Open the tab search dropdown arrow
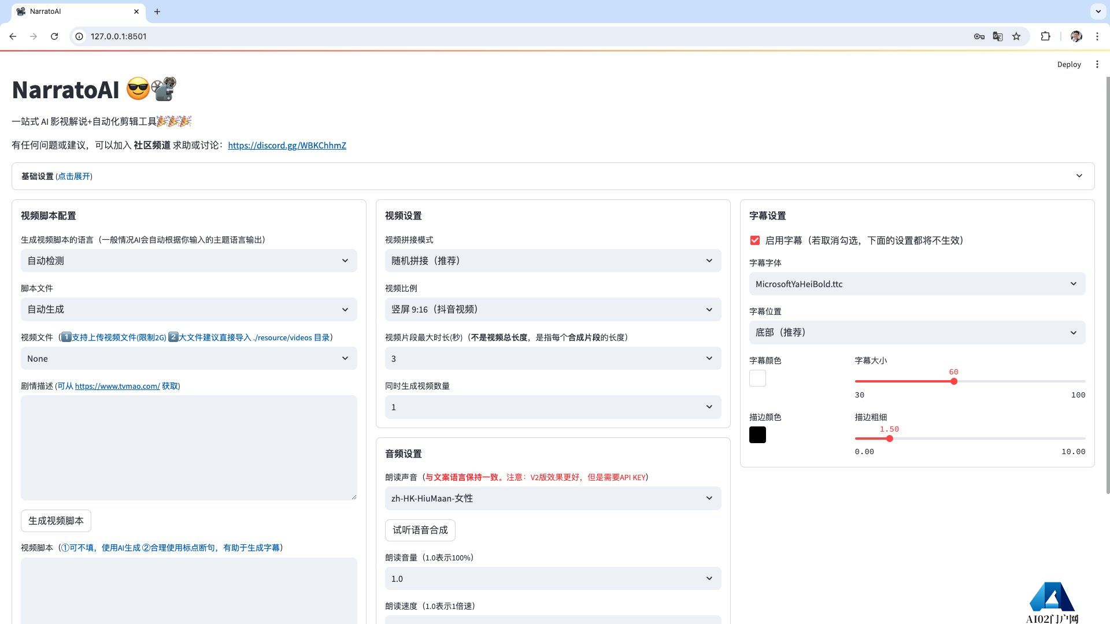Screen dimensions: 1110x624 [1098, 11]
